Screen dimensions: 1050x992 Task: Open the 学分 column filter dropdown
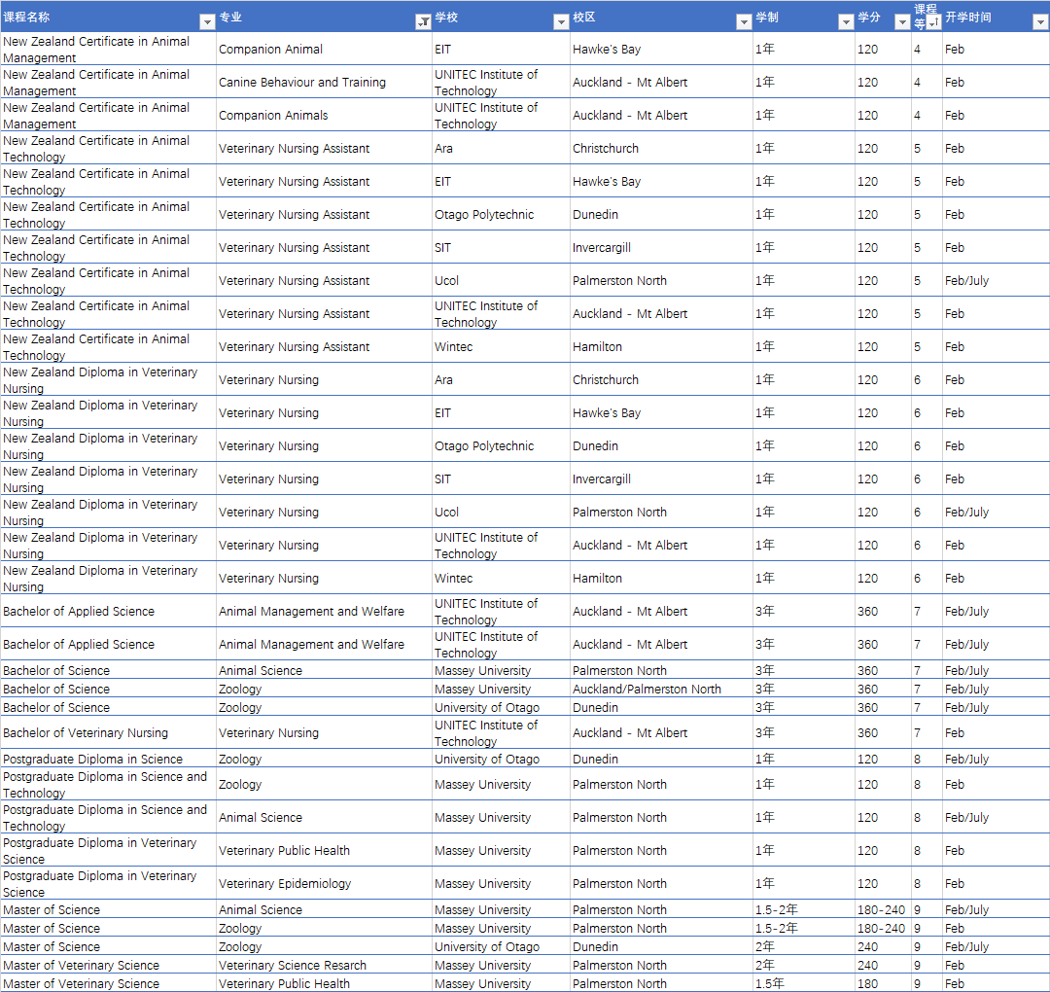coord(902,22)
